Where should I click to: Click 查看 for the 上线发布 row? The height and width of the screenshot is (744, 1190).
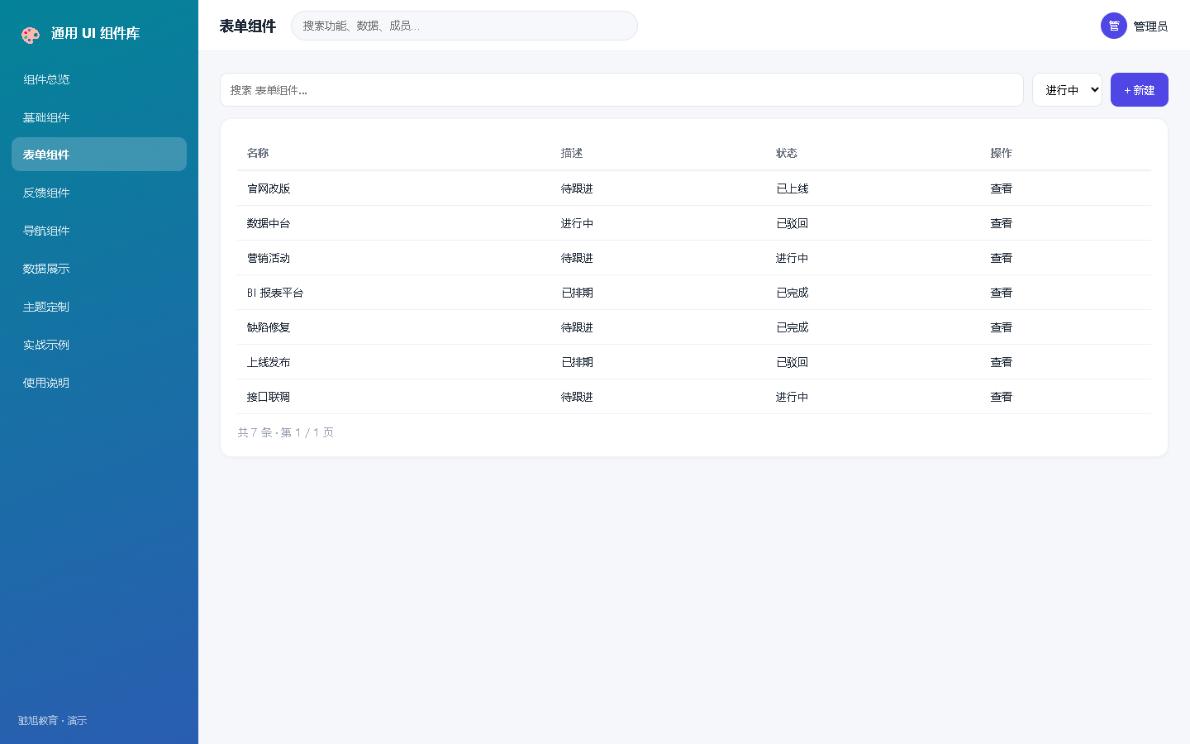tap(1002, 362)
